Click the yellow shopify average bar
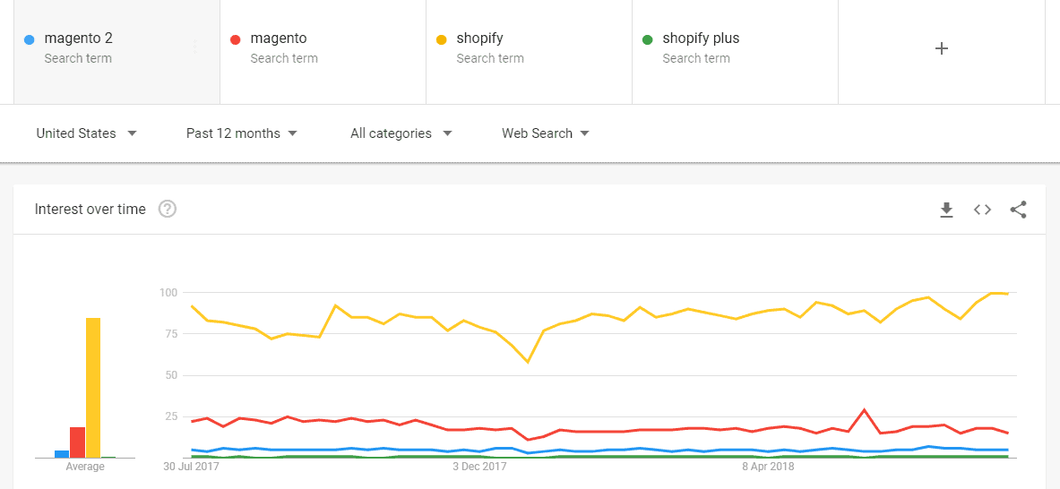This screenshot has width=1060, height=489. pos(92,387)
